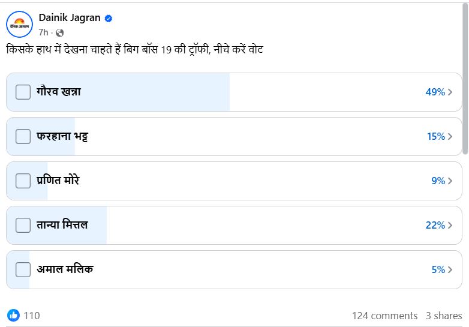Click the blue like reaction icon
Image resolution: width=469 pixels, height=327 pixels.
point(13,316)
